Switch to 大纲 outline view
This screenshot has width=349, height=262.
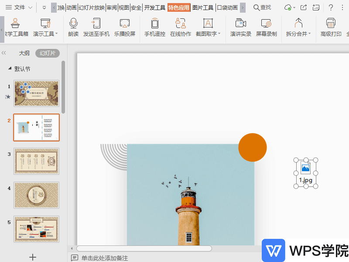24,53
